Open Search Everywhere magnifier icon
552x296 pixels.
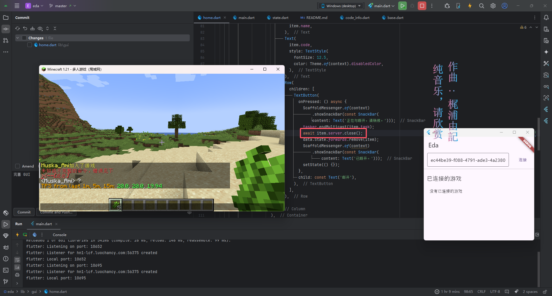point(482,6)
